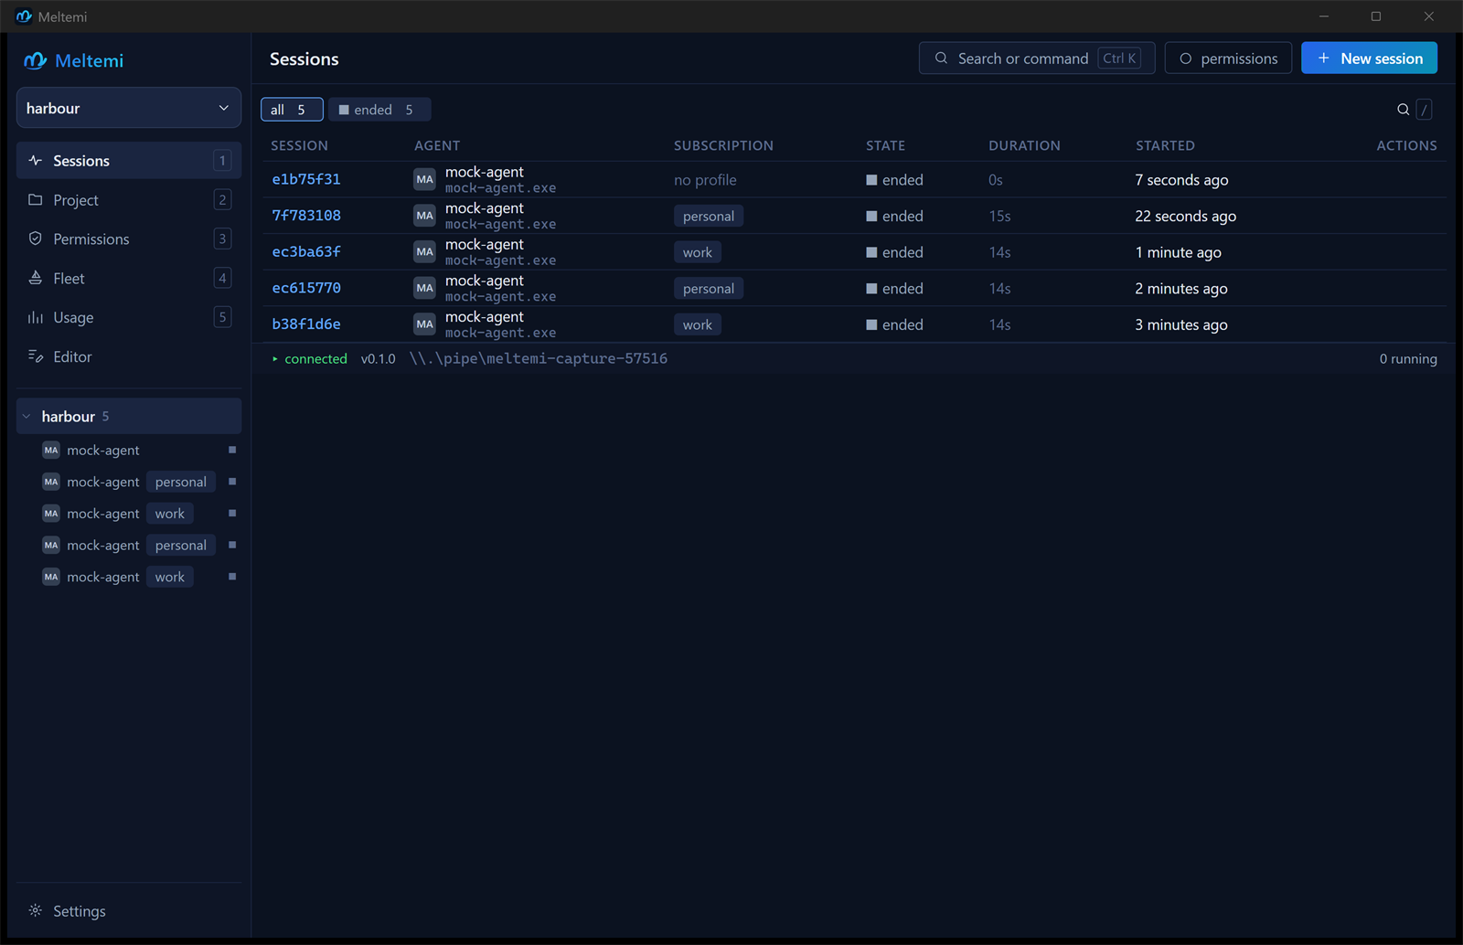Open the Editor page
The image size is (1463, 945).
tap(129, 357)
